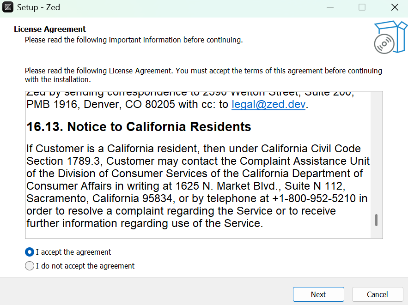Click the phone number +1-800-952-5210 text
The image size is (408, 305).
pyautogui.click(x=314, y=198)
